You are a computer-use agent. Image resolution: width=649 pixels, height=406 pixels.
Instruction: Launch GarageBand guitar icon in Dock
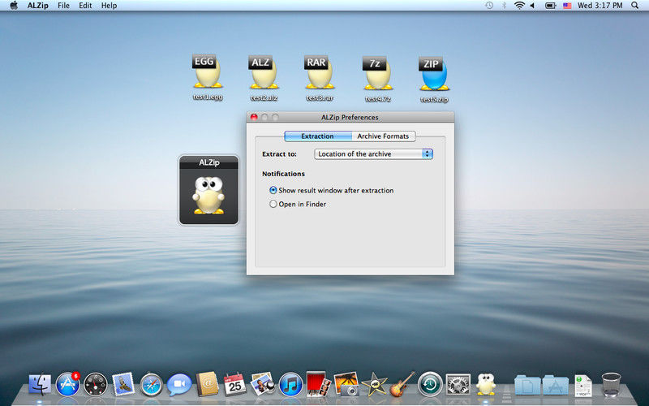(x=402, y=383)
